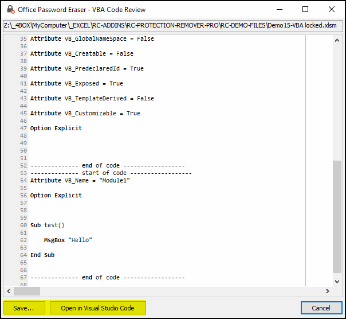Click the 'MsgBox "Hello"' line

pyautogui.click(x=68, y=240)
